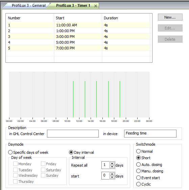
Task: Click the green marker at 15:00 on timeline
Action: 97,99
